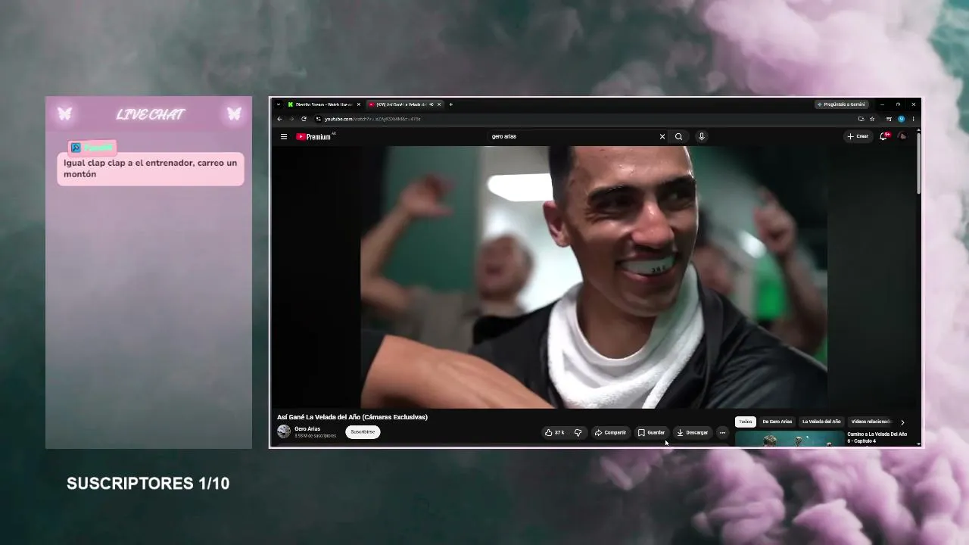Open the Chrome three-dot menu
This screenshot has height=545, width=969.
[913, 119]
